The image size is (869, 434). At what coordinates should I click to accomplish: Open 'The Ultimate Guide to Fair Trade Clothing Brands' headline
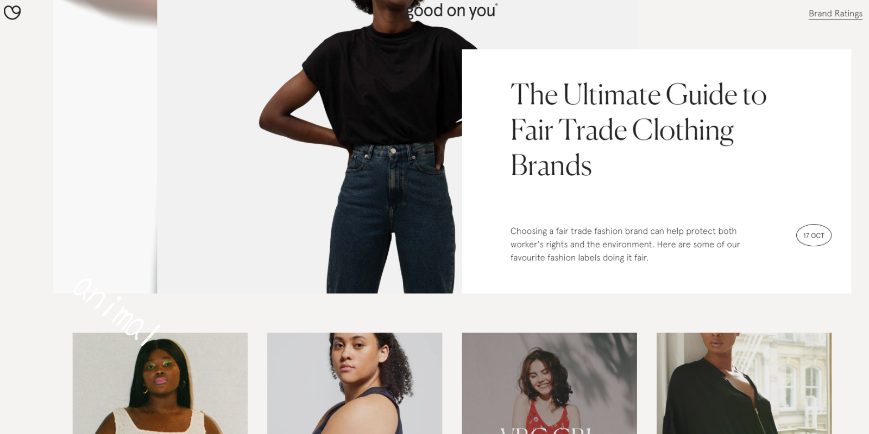coord(638,130)
